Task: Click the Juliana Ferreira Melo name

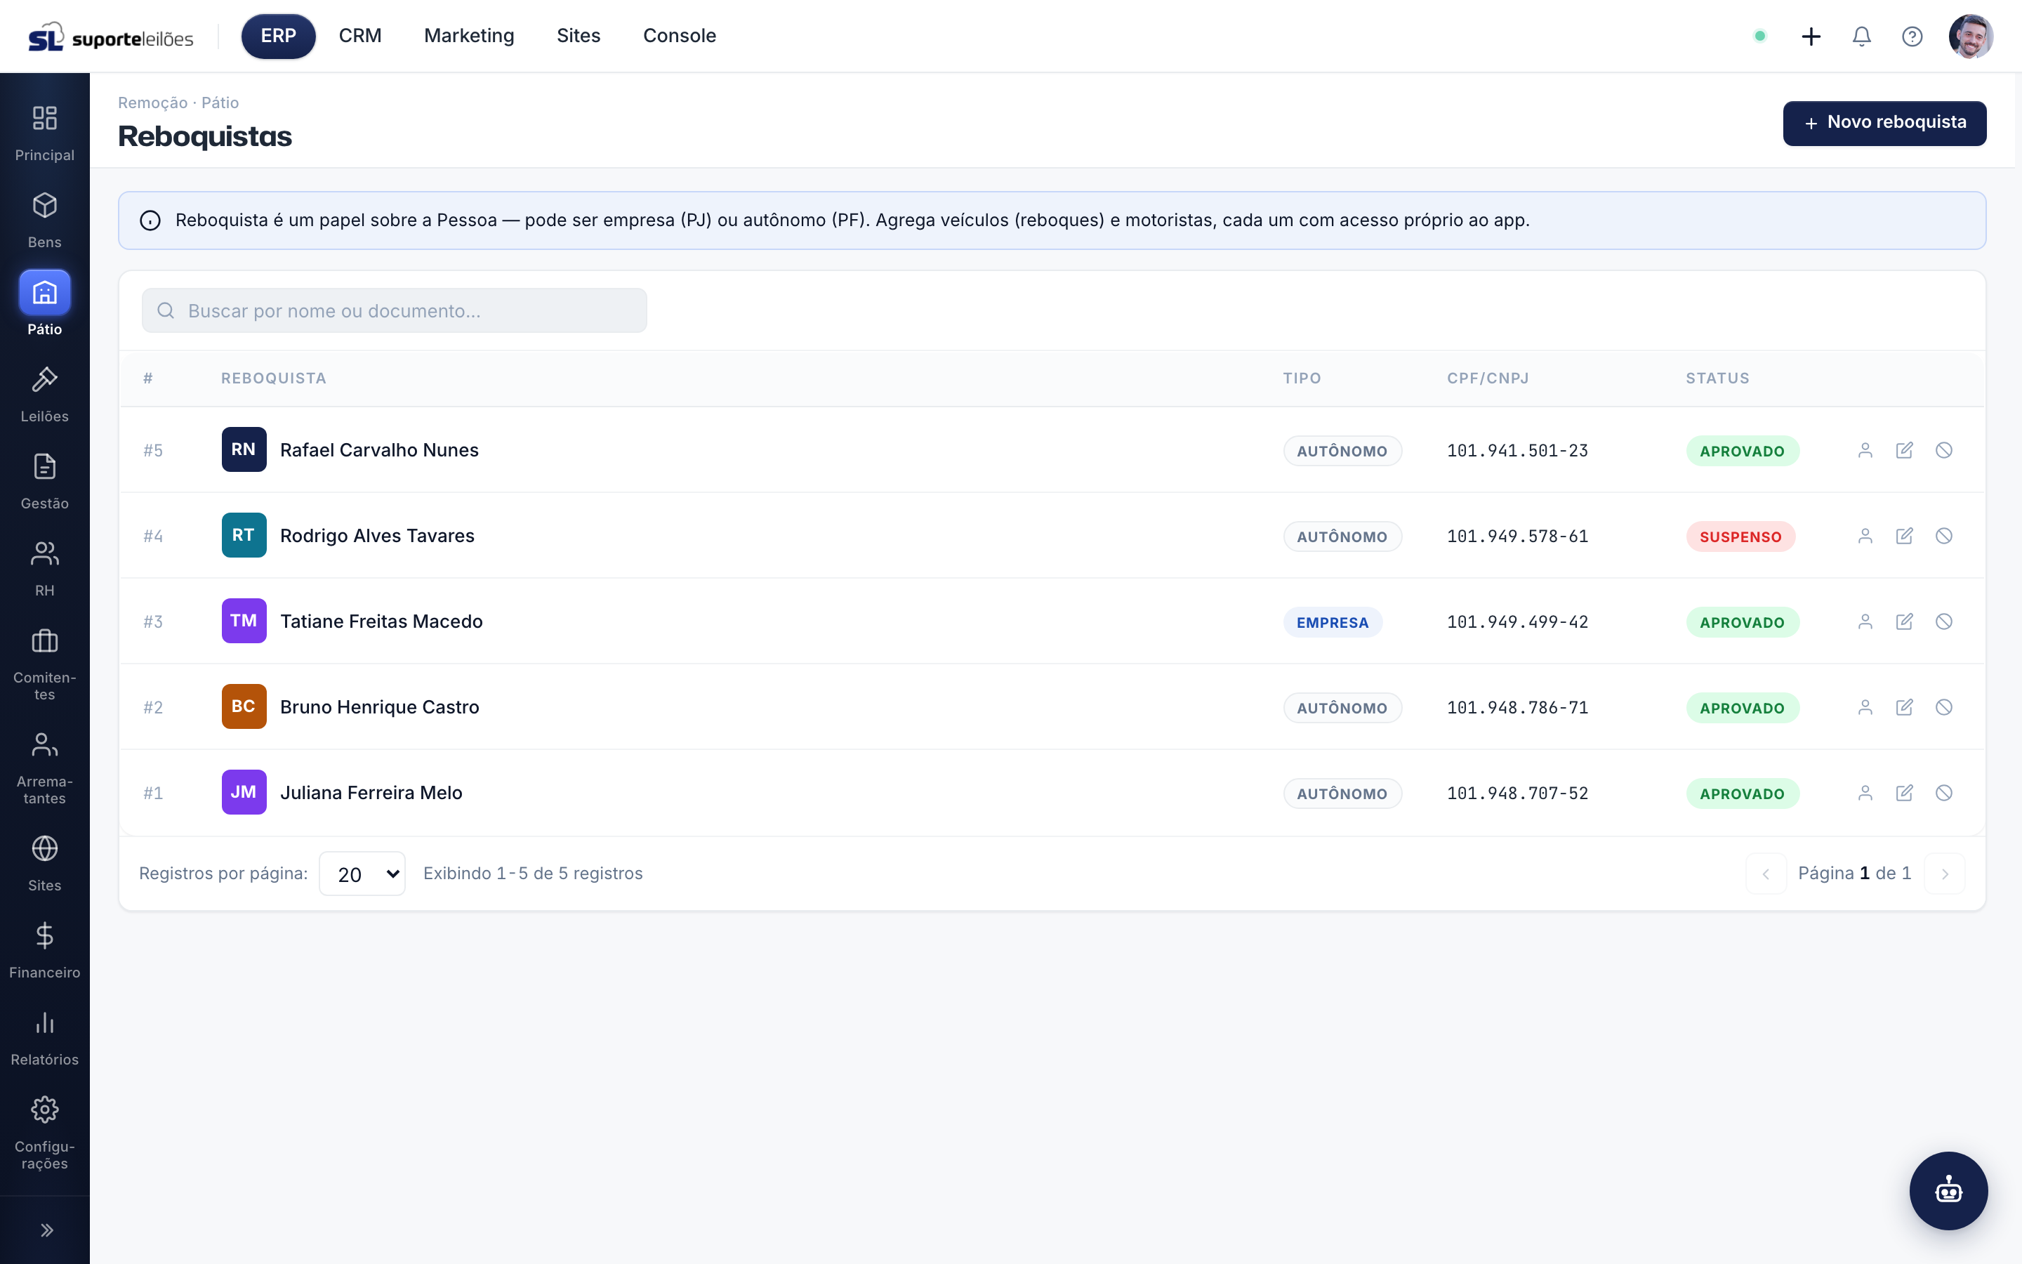Action: [371, 794]
